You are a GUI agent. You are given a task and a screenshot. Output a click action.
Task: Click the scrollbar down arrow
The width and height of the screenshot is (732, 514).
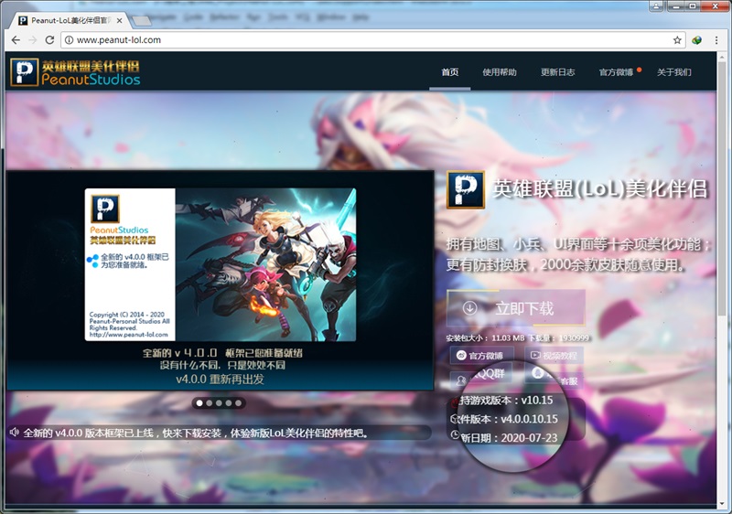pos(721,503)
